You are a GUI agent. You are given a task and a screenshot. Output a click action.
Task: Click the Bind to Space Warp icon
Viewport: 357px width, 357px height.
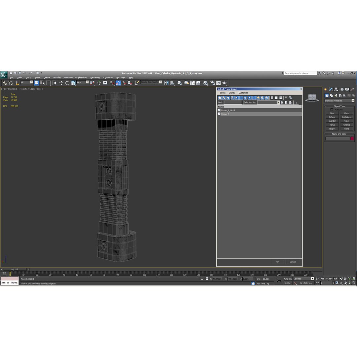coord(17,83)
